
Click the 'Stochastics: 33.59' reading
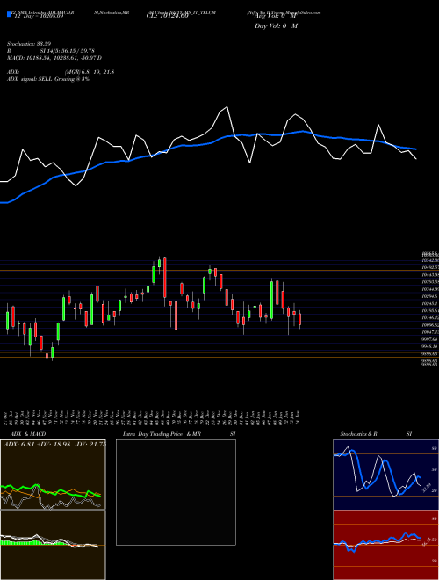point(28,44)
